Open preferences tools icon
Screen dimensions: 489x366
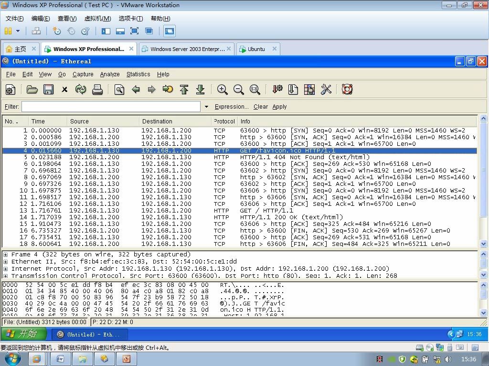click(326, 90)
